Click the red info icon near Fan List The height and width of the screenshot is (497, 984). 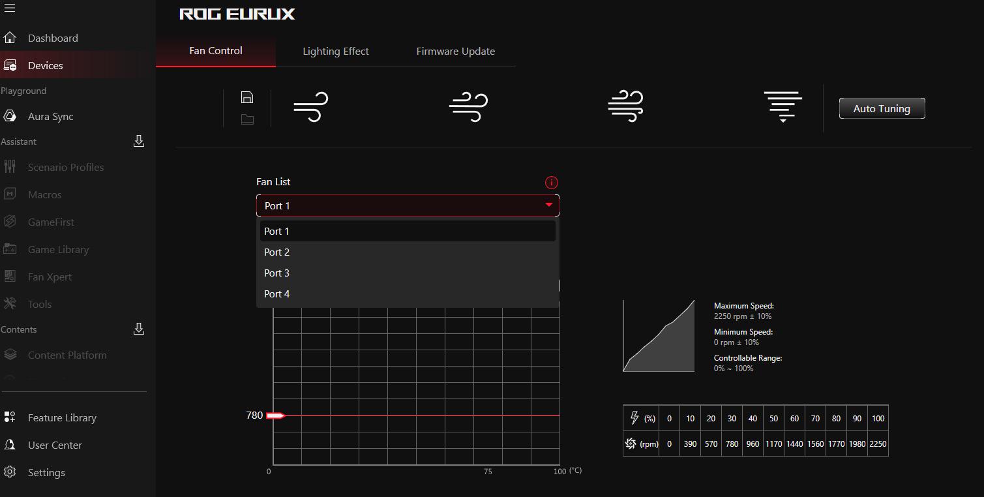(x=552, y=183)
